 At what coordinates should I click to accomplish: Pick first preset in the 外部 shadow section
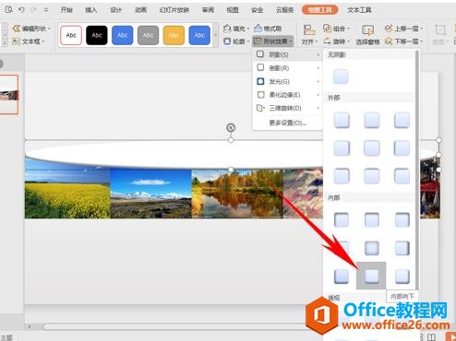342,120
